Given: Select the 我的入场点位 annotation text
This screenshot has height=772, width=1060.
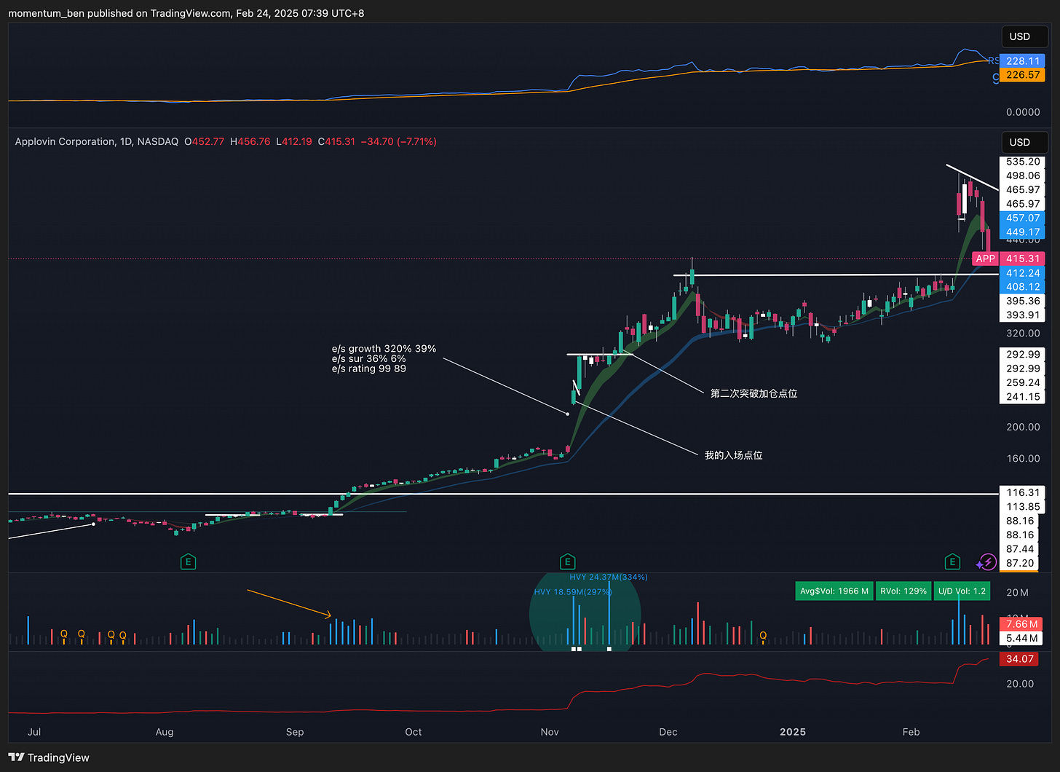Looking at the screenshot, I should (733, 455).
